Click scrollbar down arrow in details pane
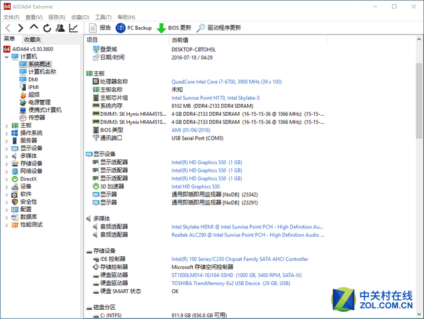This screenshot has height=319, width=424. (x=419, y=314)
